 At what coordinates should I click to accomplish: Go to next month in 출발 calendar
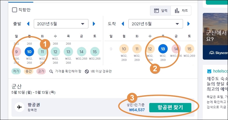94,24
